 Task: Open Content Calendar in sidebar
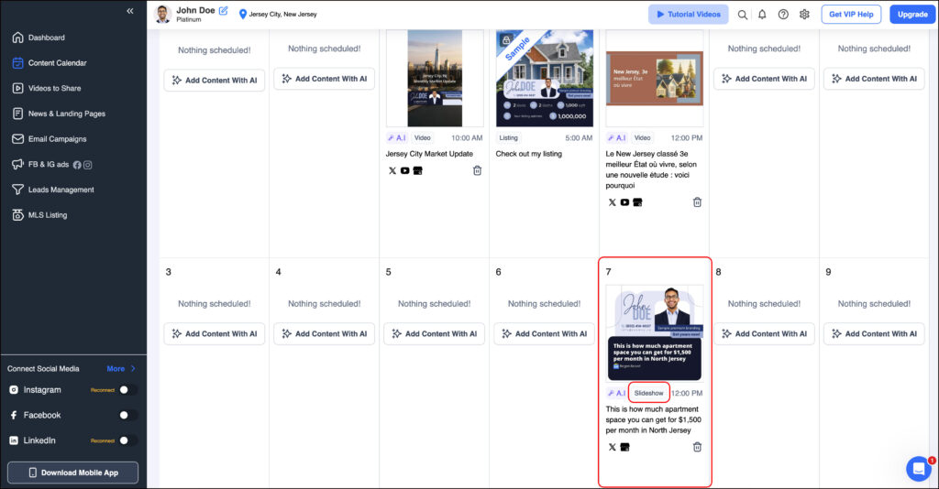57,63
